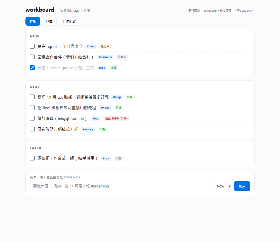Open the 地圖 tab

[x=49, y=21]
